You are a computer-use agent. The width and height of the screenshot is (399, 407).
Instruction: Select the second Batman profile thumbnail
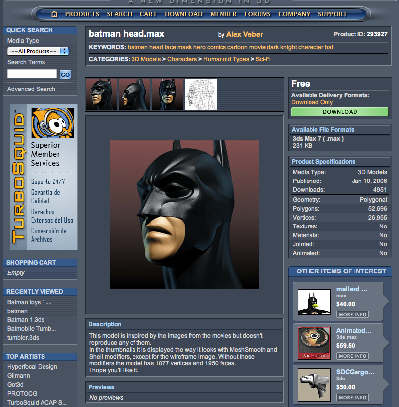pyautogui.click(x=134, y=94)
